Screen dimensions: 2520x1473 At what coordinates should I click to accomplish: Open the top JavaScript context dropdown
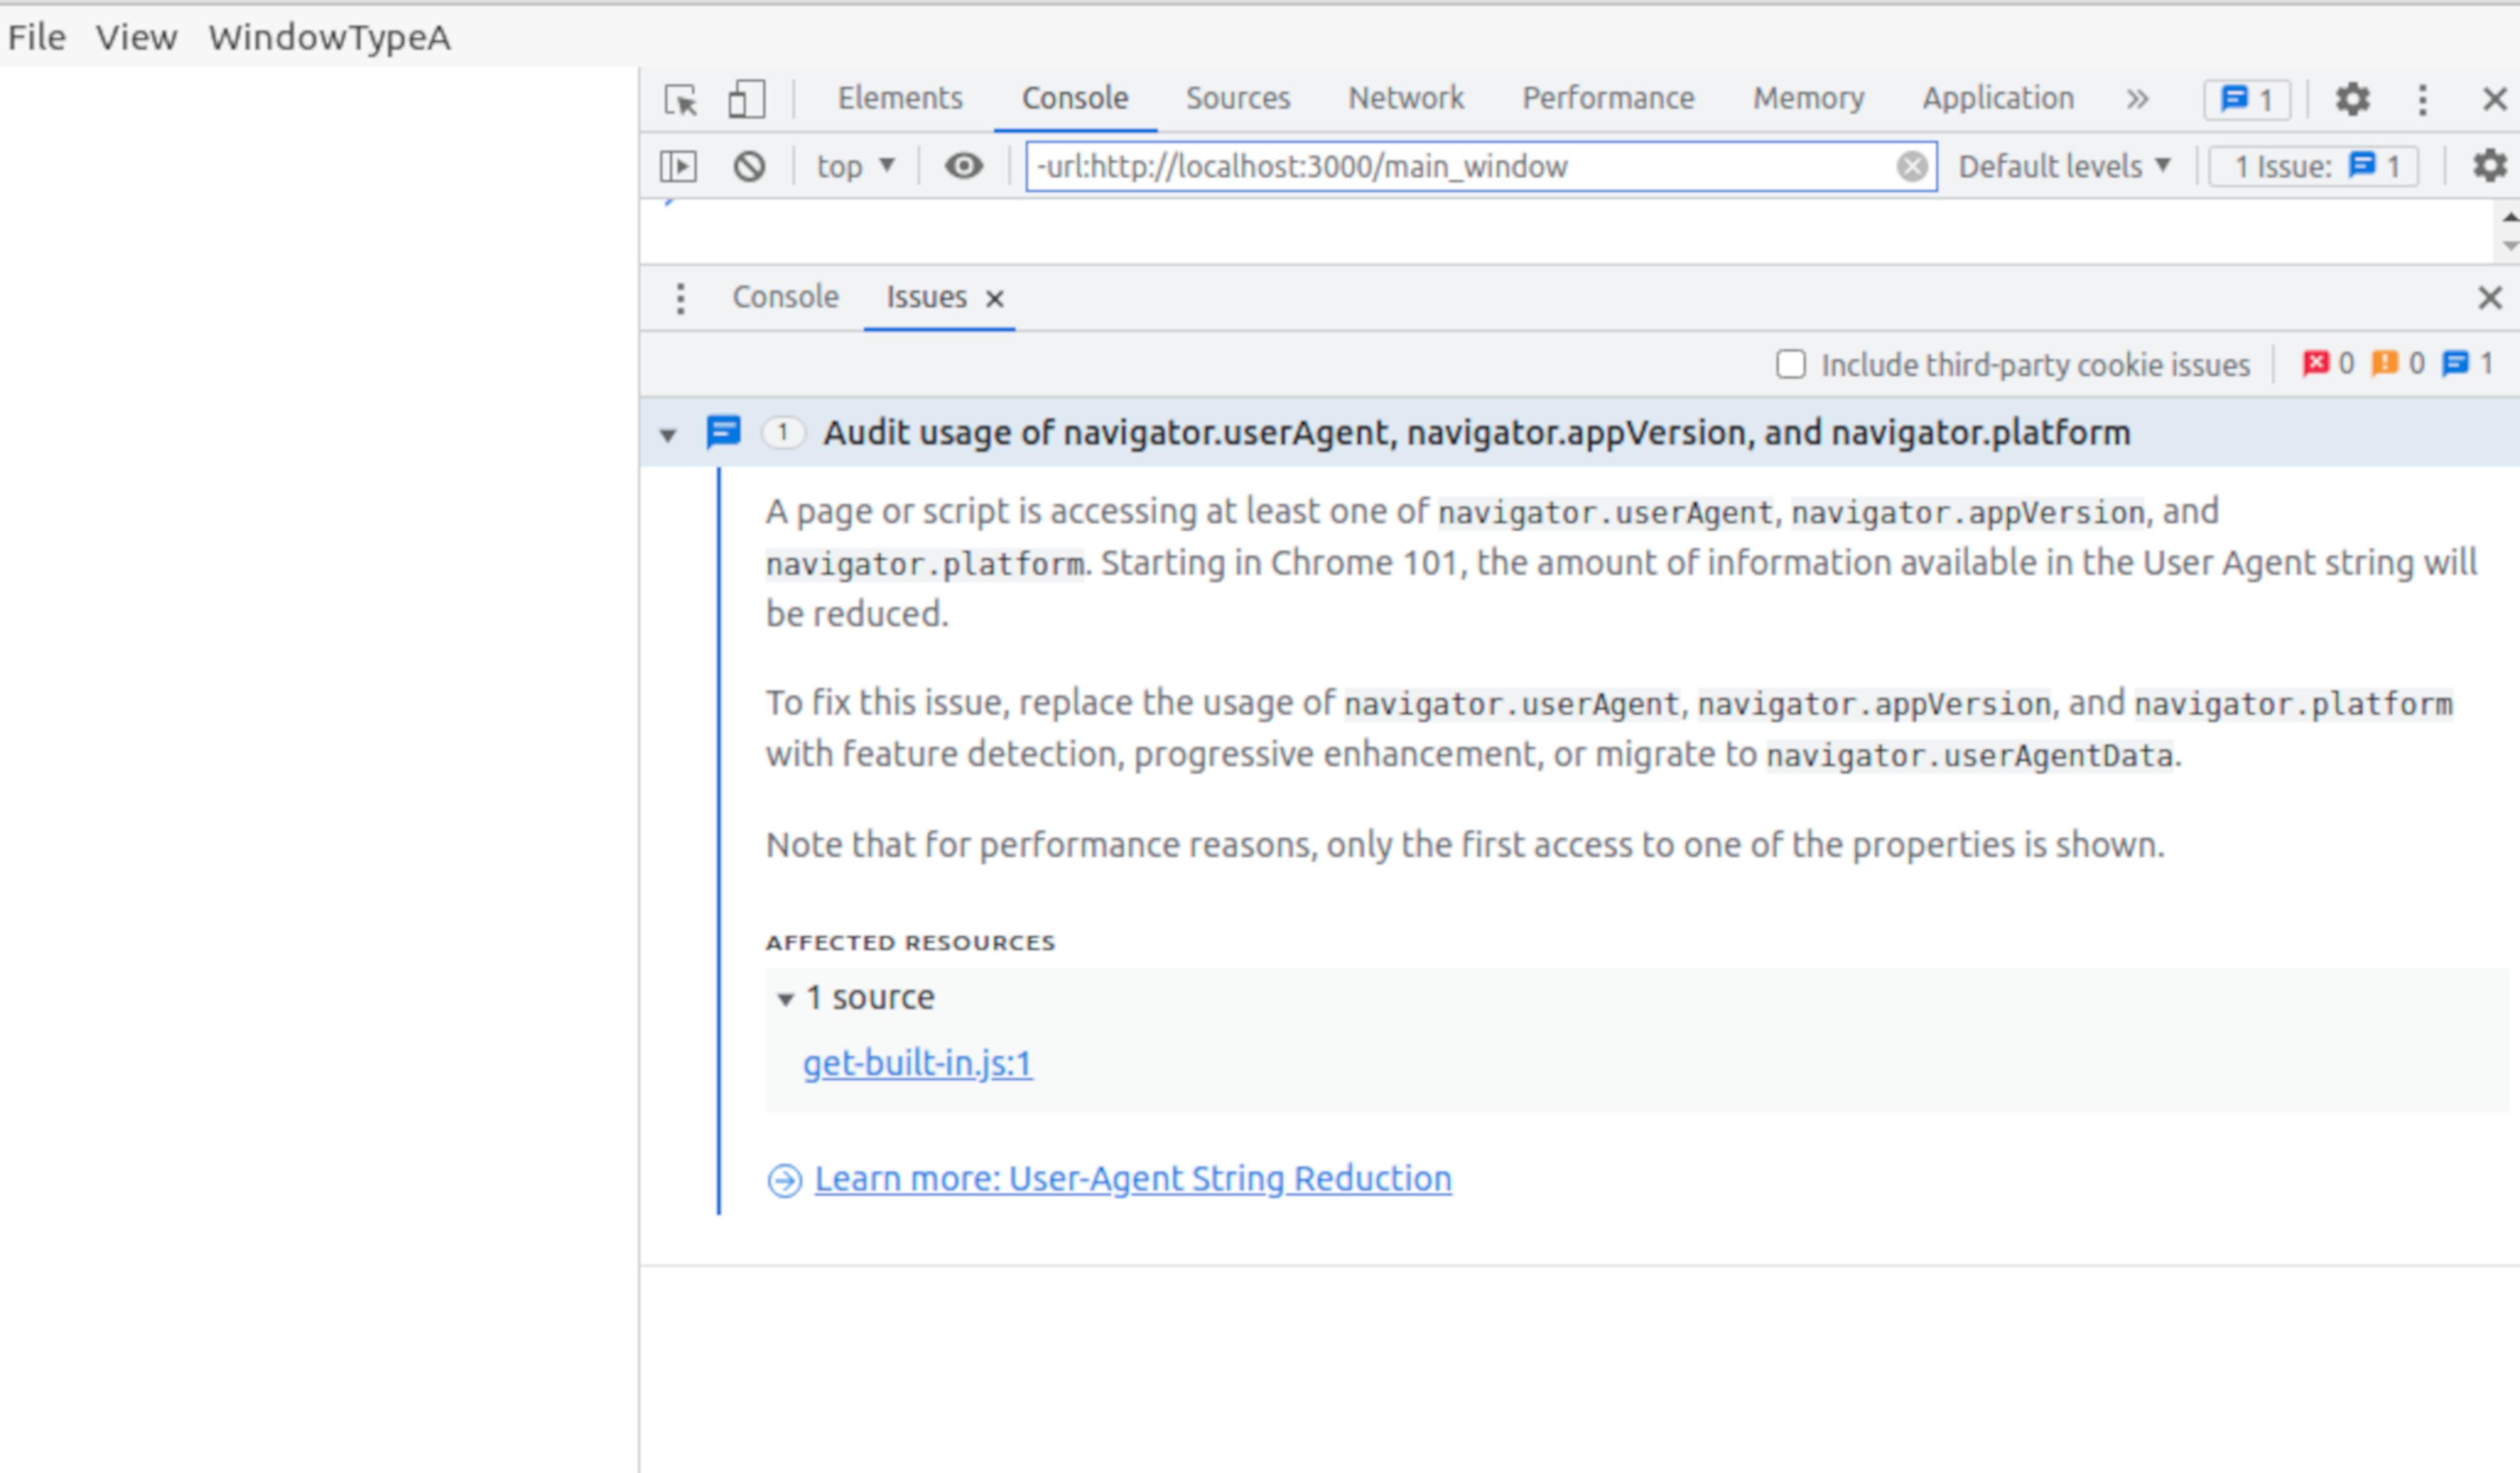tap(855, 166)
